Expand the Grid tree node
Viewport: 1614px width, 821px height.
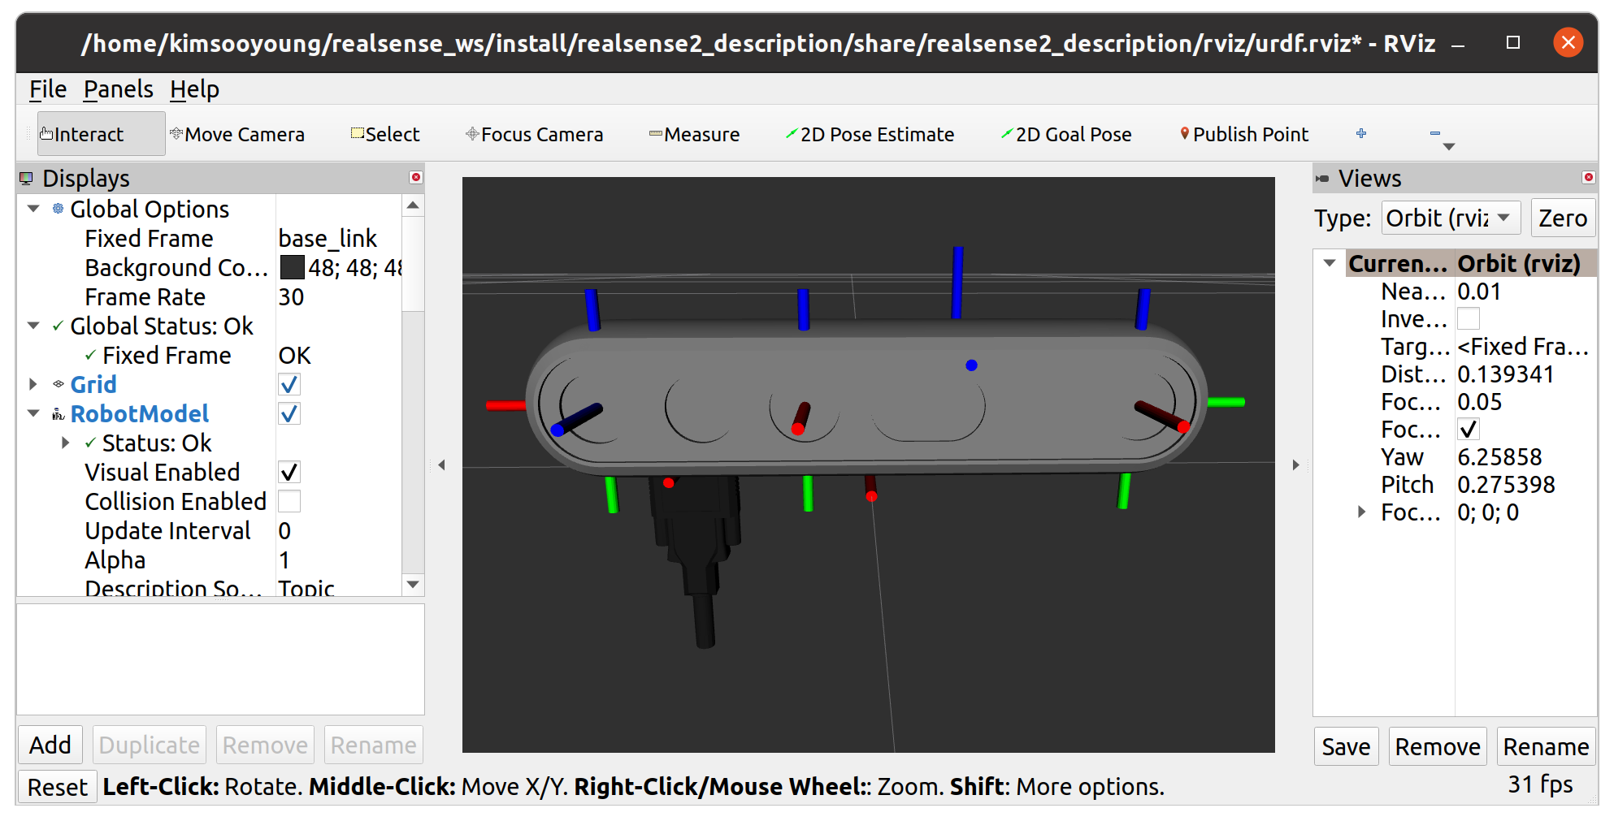click(x=33, y=384)
